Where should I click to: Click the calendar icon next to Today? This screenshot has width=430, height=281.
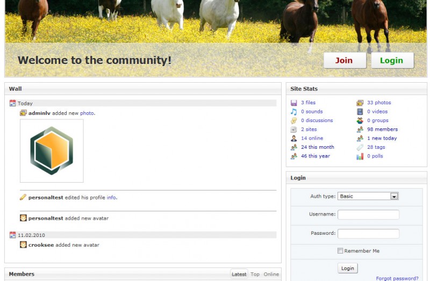point(12,103)
